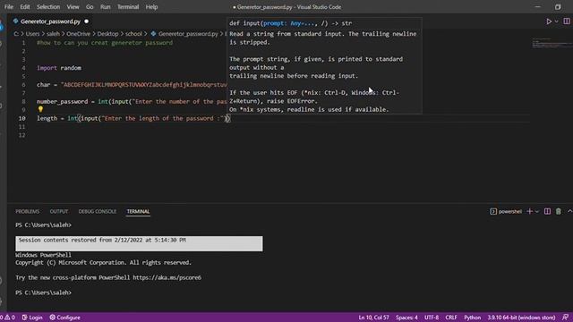The image size is (573, 322).
Task: Click the comment text on line 1
Action: coord(105,43)
